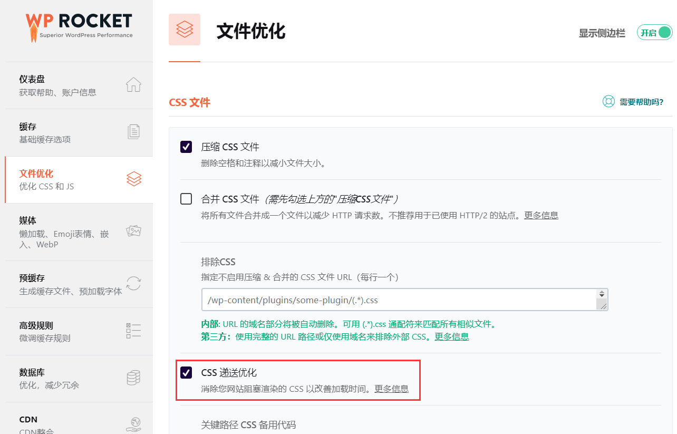The image size is (677, 434).
Task: Click the preload refresh arrows icon
Action: (134, 284)
